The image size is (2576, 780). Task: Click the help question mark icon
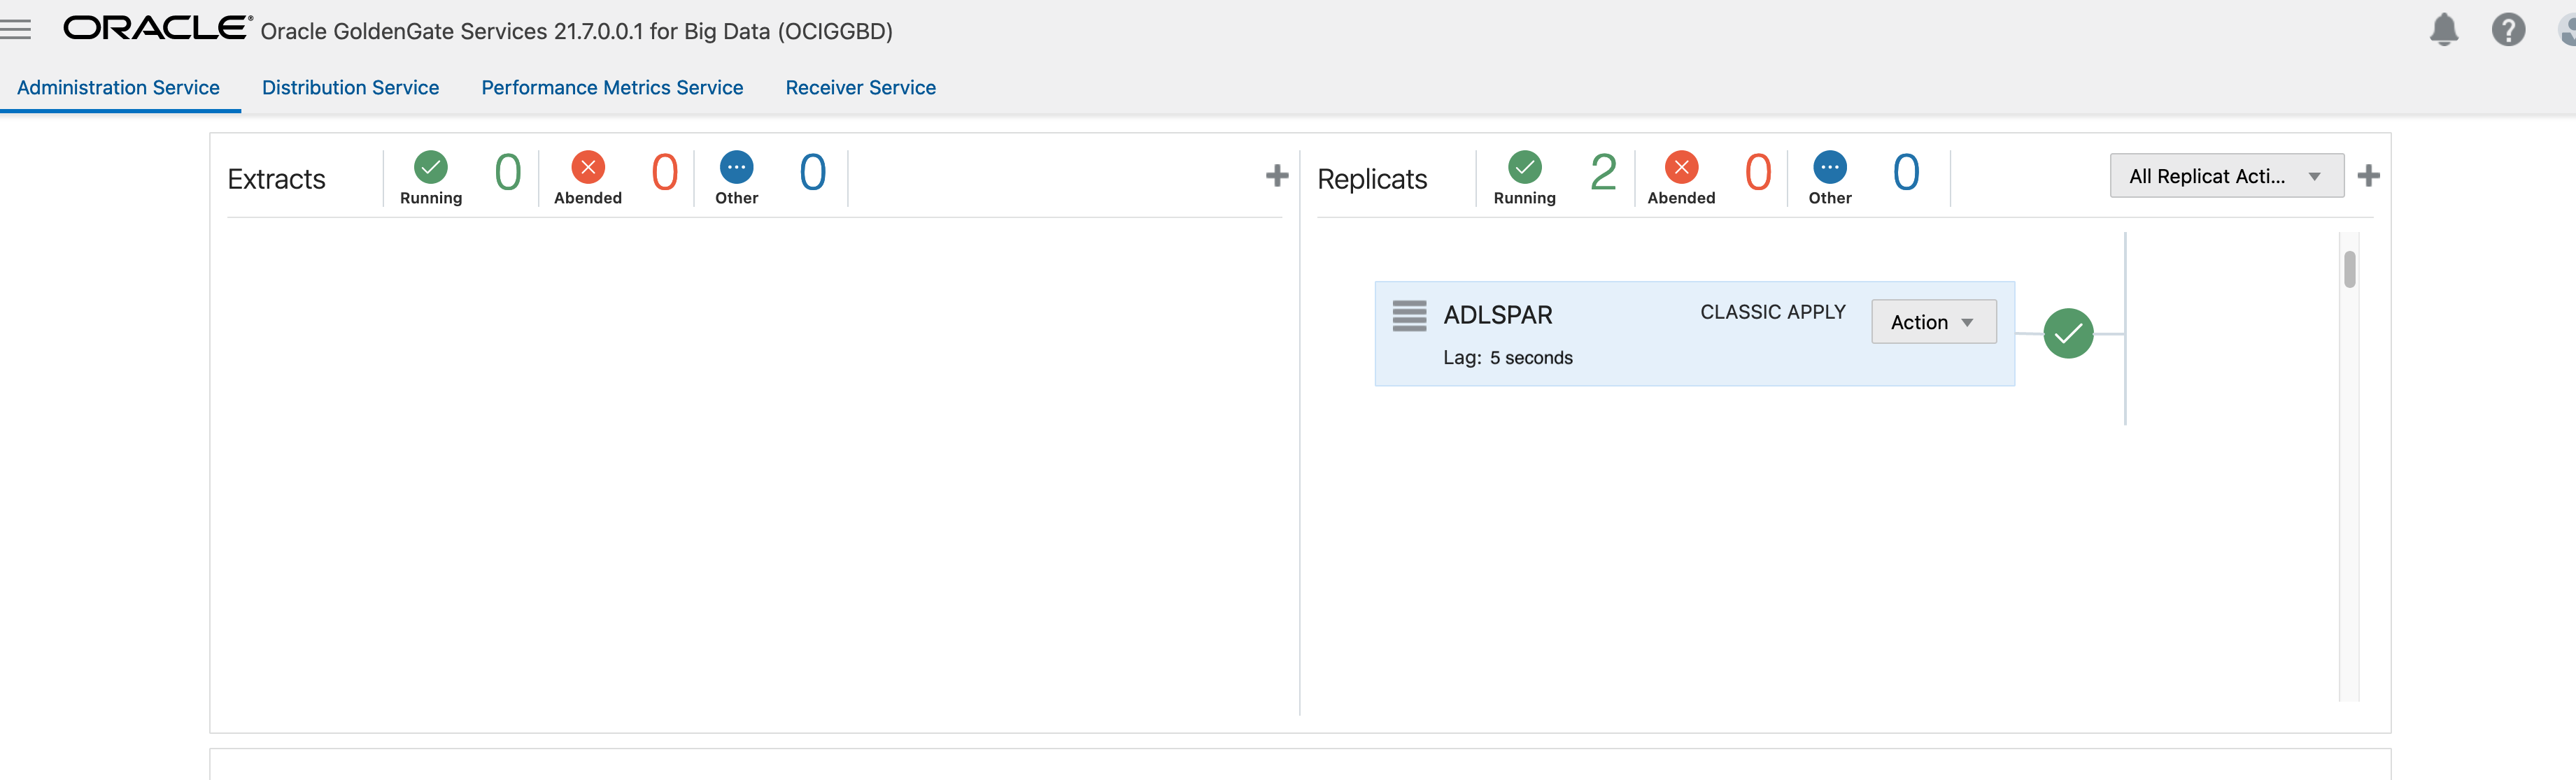point(2507,30)
